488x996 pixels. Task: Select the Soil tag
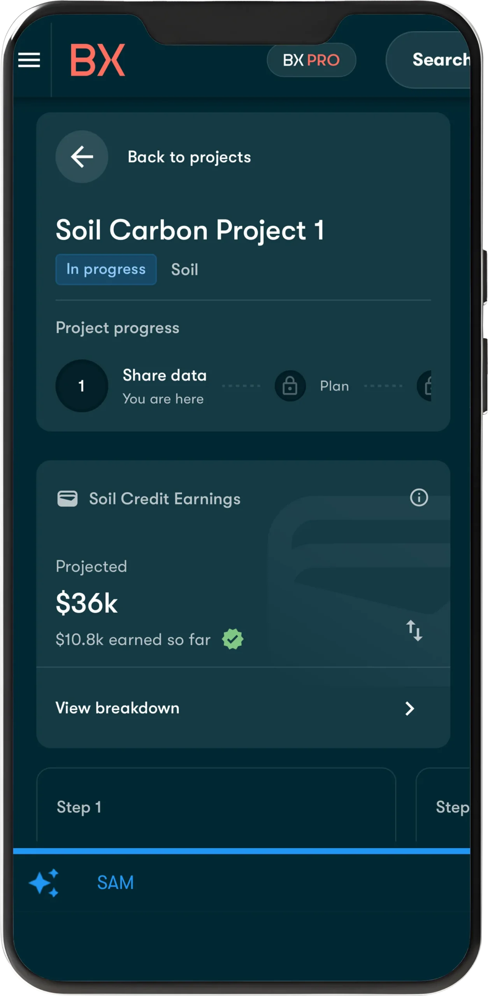click(x=184, y=270)
